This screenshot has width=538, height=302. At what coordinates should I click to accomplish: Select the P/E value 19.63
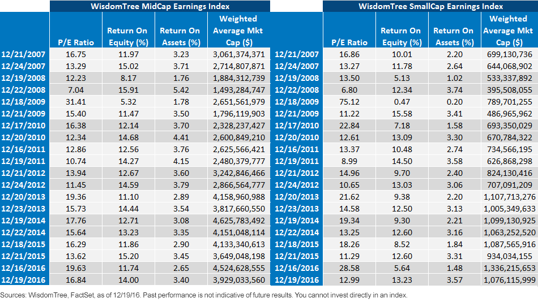click(76, 268)
